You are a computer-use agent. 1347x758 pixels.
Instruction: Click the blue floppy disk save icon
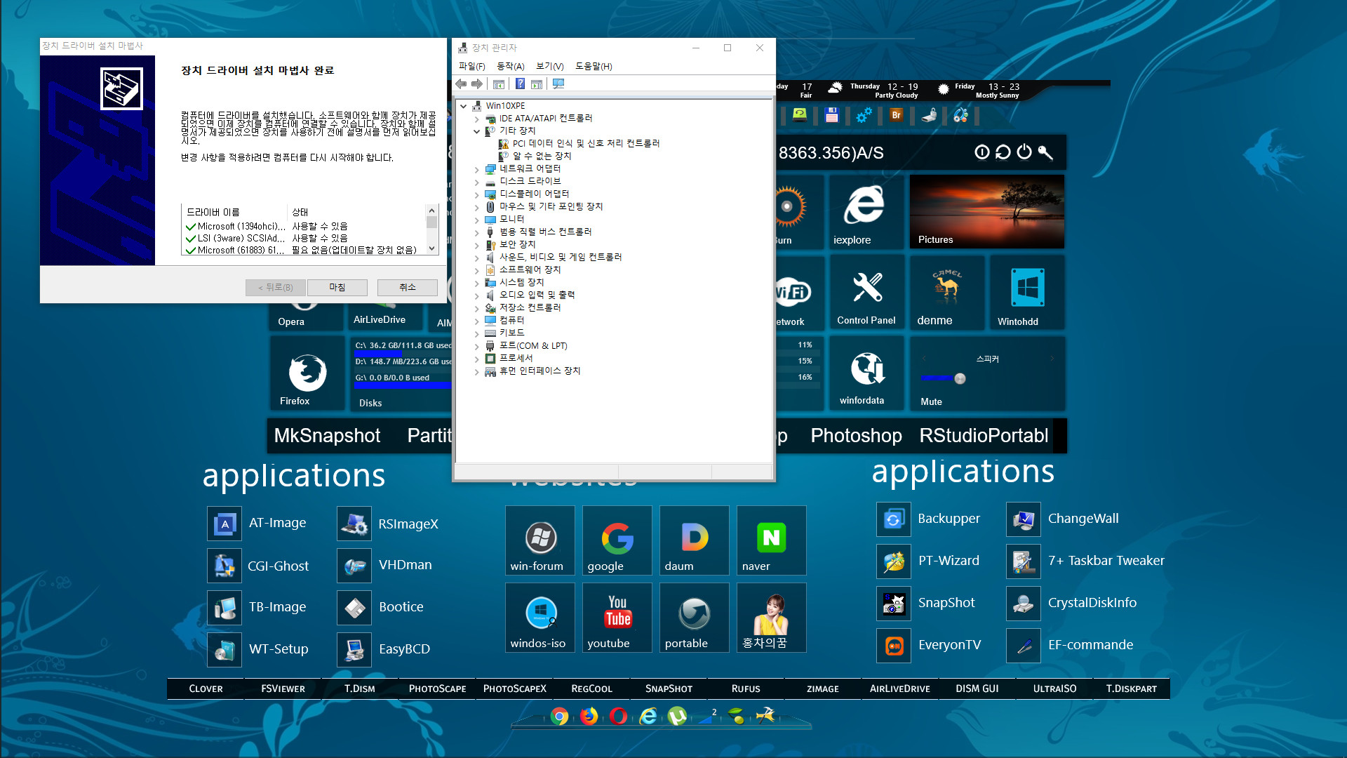point(832,115)
